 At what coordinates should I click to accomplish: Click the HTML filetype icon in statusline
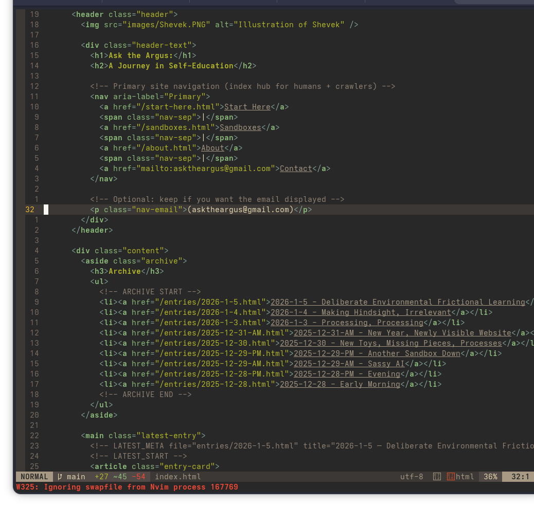click(x=451, y=477)
